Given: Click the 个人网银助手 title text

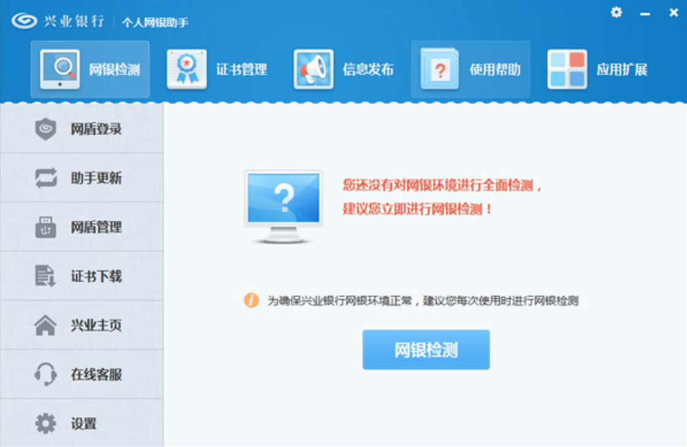Looking at the screenshot, I should [155, 22].
